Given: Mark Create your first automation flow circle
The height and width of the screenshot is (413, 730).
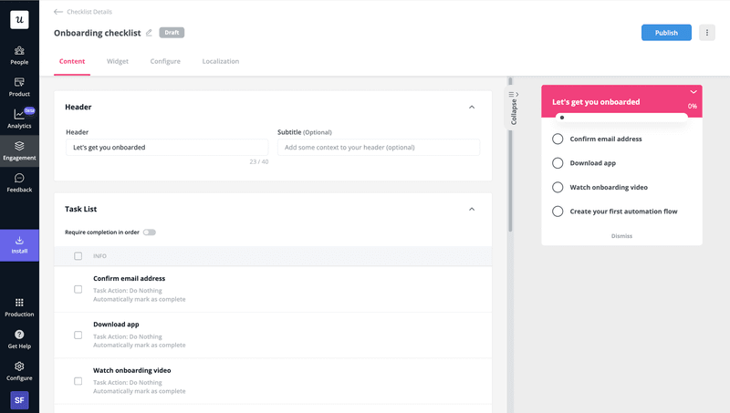Looking at the screenshot, I should (558, 212).
